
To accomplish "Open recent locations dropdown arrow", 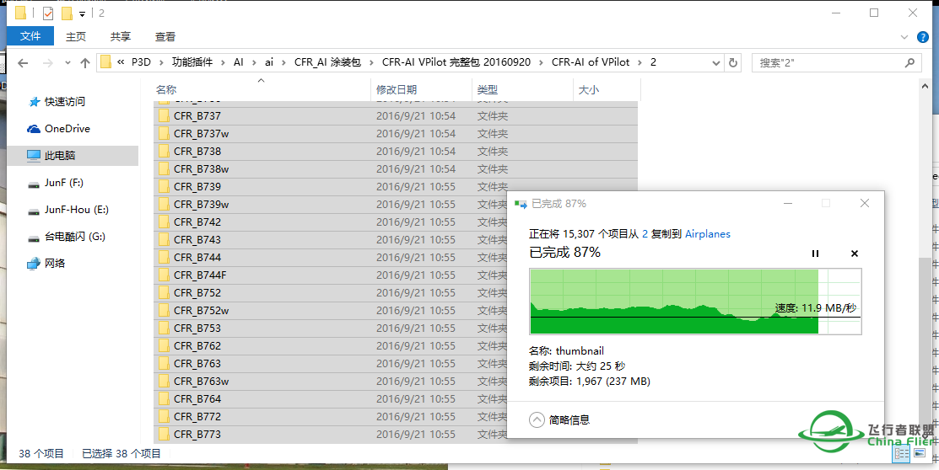I will click(67, 63).
